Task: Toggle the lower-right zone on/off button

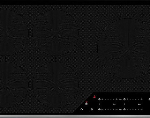Action: click(x=124, y=109)
